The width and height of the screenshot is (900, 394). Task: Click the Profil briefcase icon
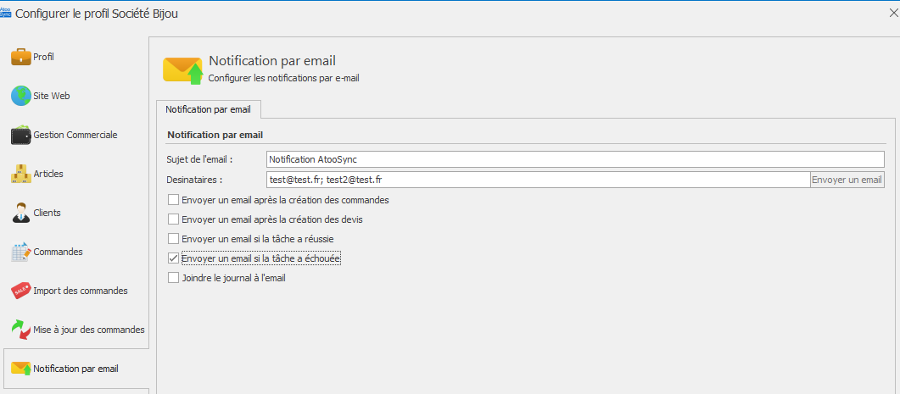click(20, 57)
